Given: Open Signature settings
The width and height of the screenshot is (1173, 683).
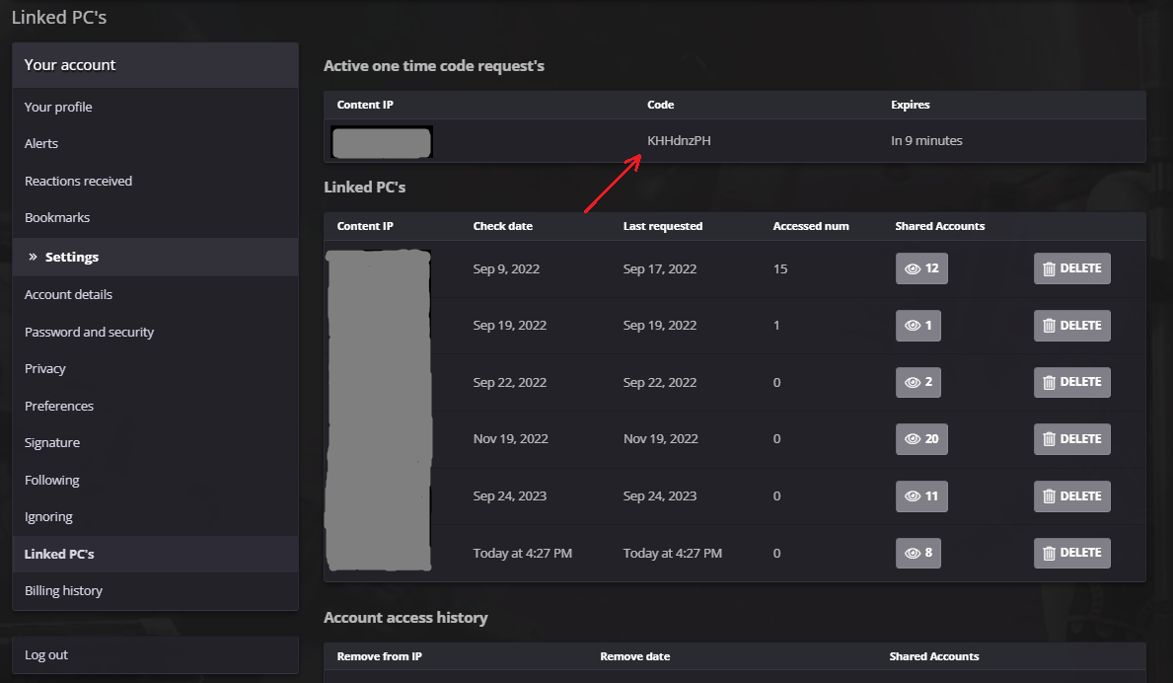Looking at the screenshot, I should pos(155,443).
